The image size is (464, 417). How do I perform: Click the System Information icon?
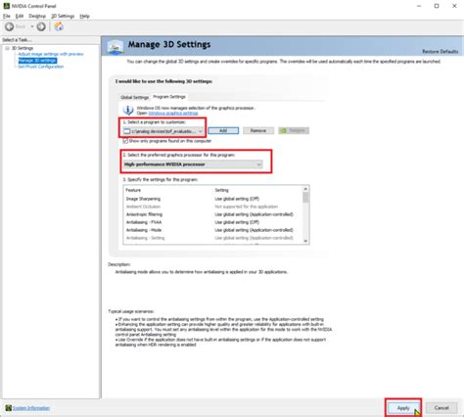tap(9, 408)
